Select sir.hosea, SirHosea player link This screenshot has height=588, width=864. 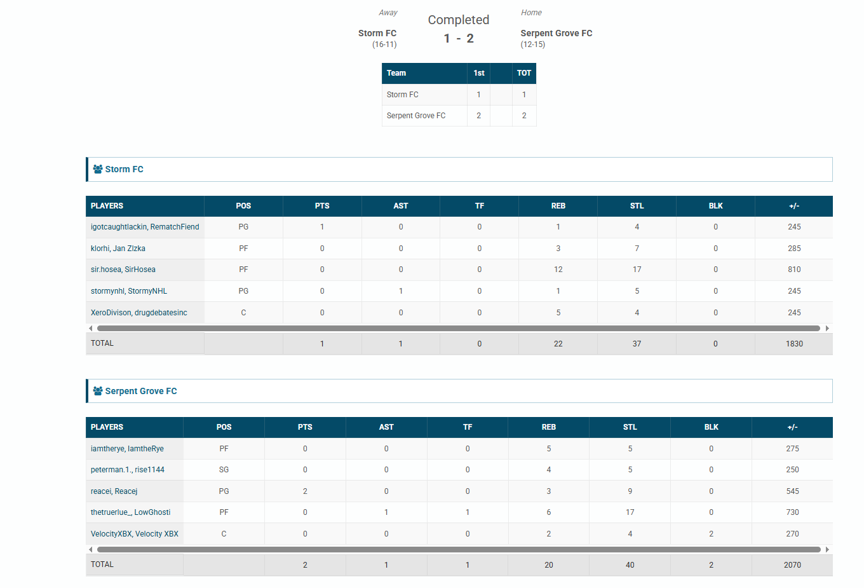(123, 270)
